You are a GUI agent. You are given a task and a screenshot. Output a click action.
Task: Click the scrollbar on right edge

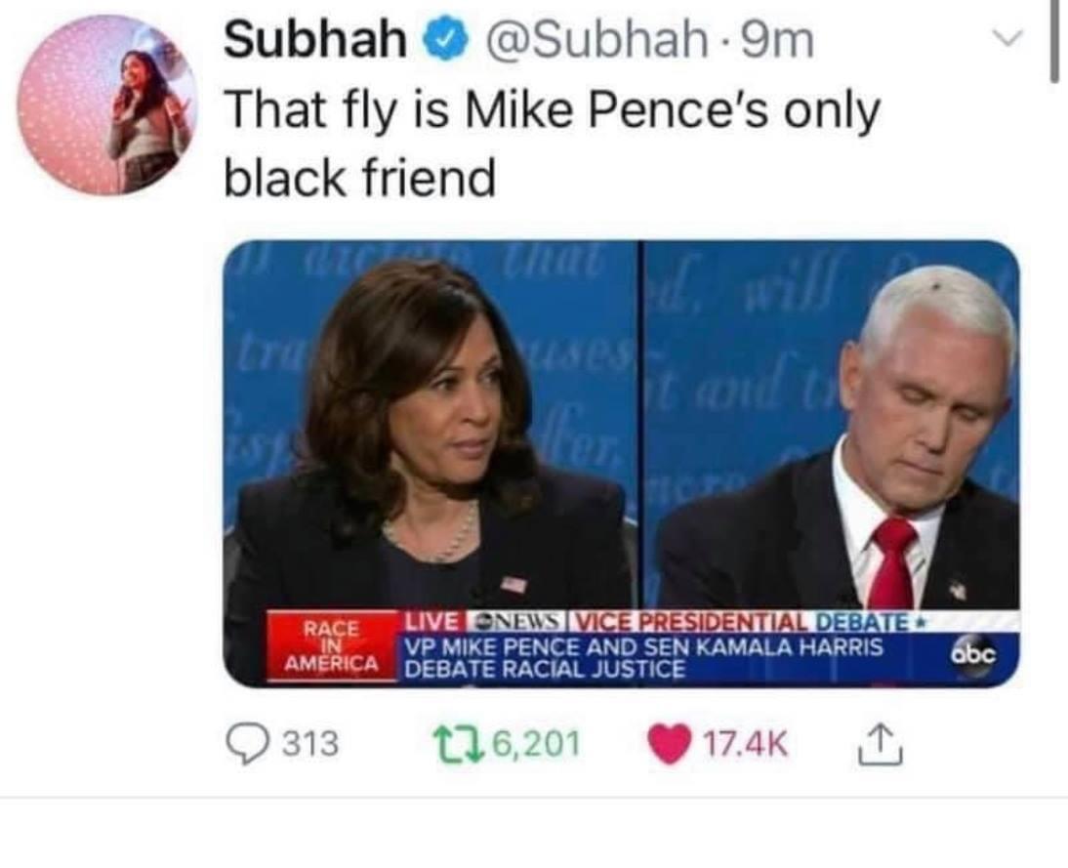tap(1054, 41)
